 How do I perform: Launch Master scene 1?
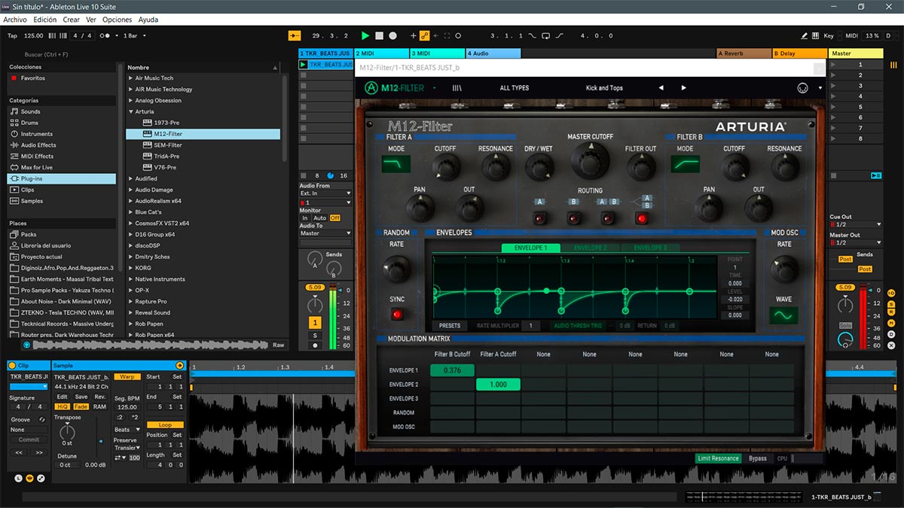[834, 65]
